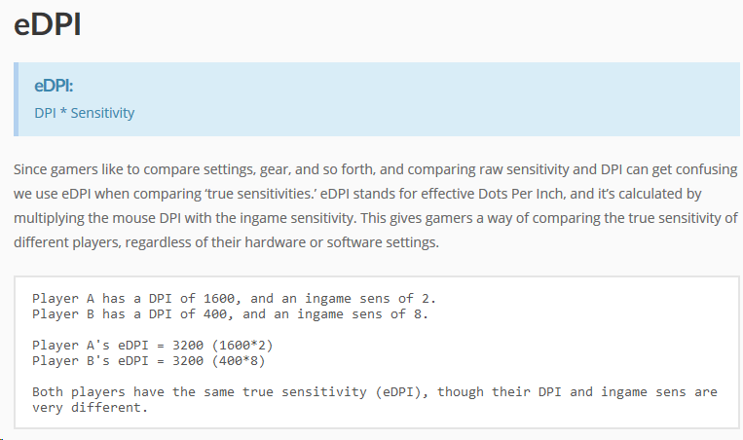Click the large eDPI page heading

coord(48,24)
